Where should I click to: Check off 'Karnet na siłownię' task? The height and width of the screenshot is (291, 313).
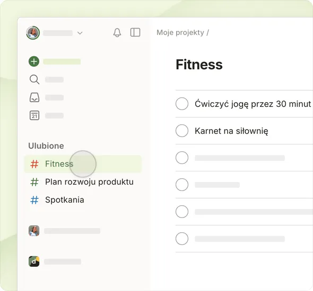(x=182, y=131)
